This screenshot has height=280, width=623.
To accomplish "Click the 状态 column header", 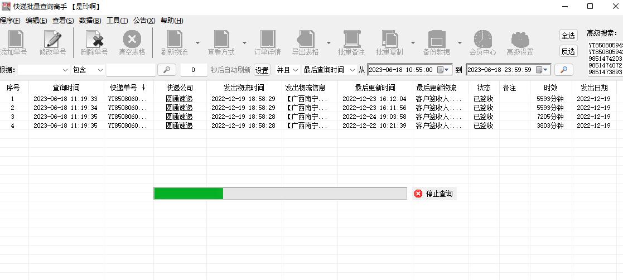I will (x=484, y=88).
